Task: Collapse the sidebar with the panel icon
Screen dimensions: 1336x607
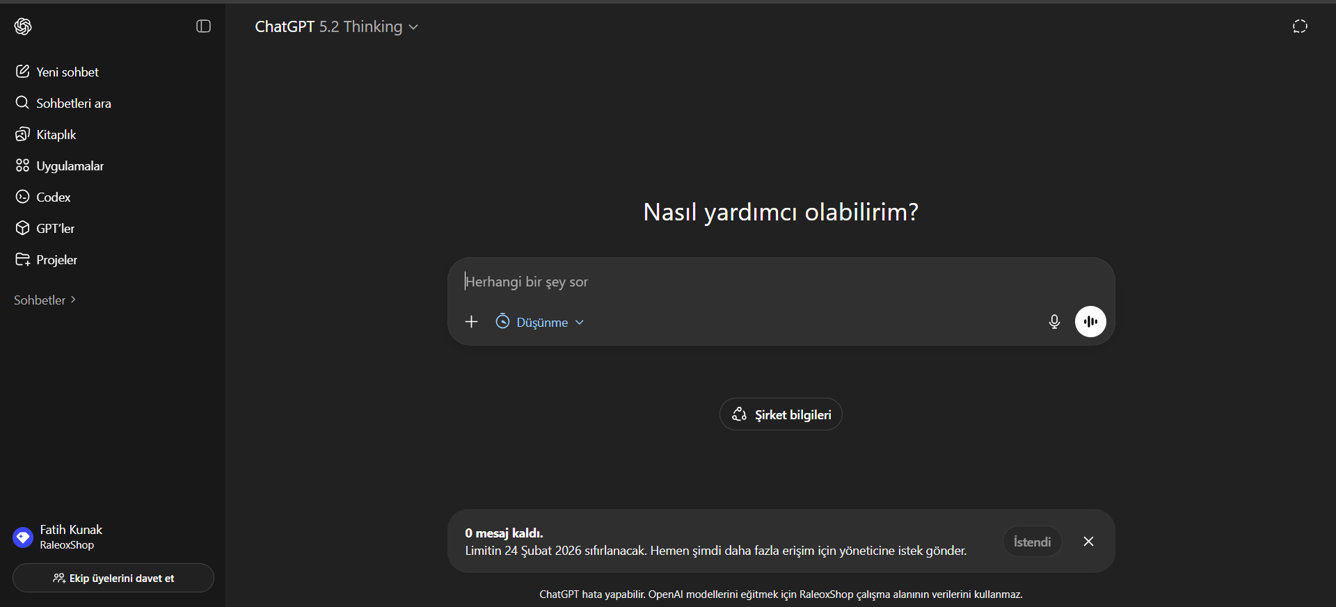Action: [x=203, y=26]
